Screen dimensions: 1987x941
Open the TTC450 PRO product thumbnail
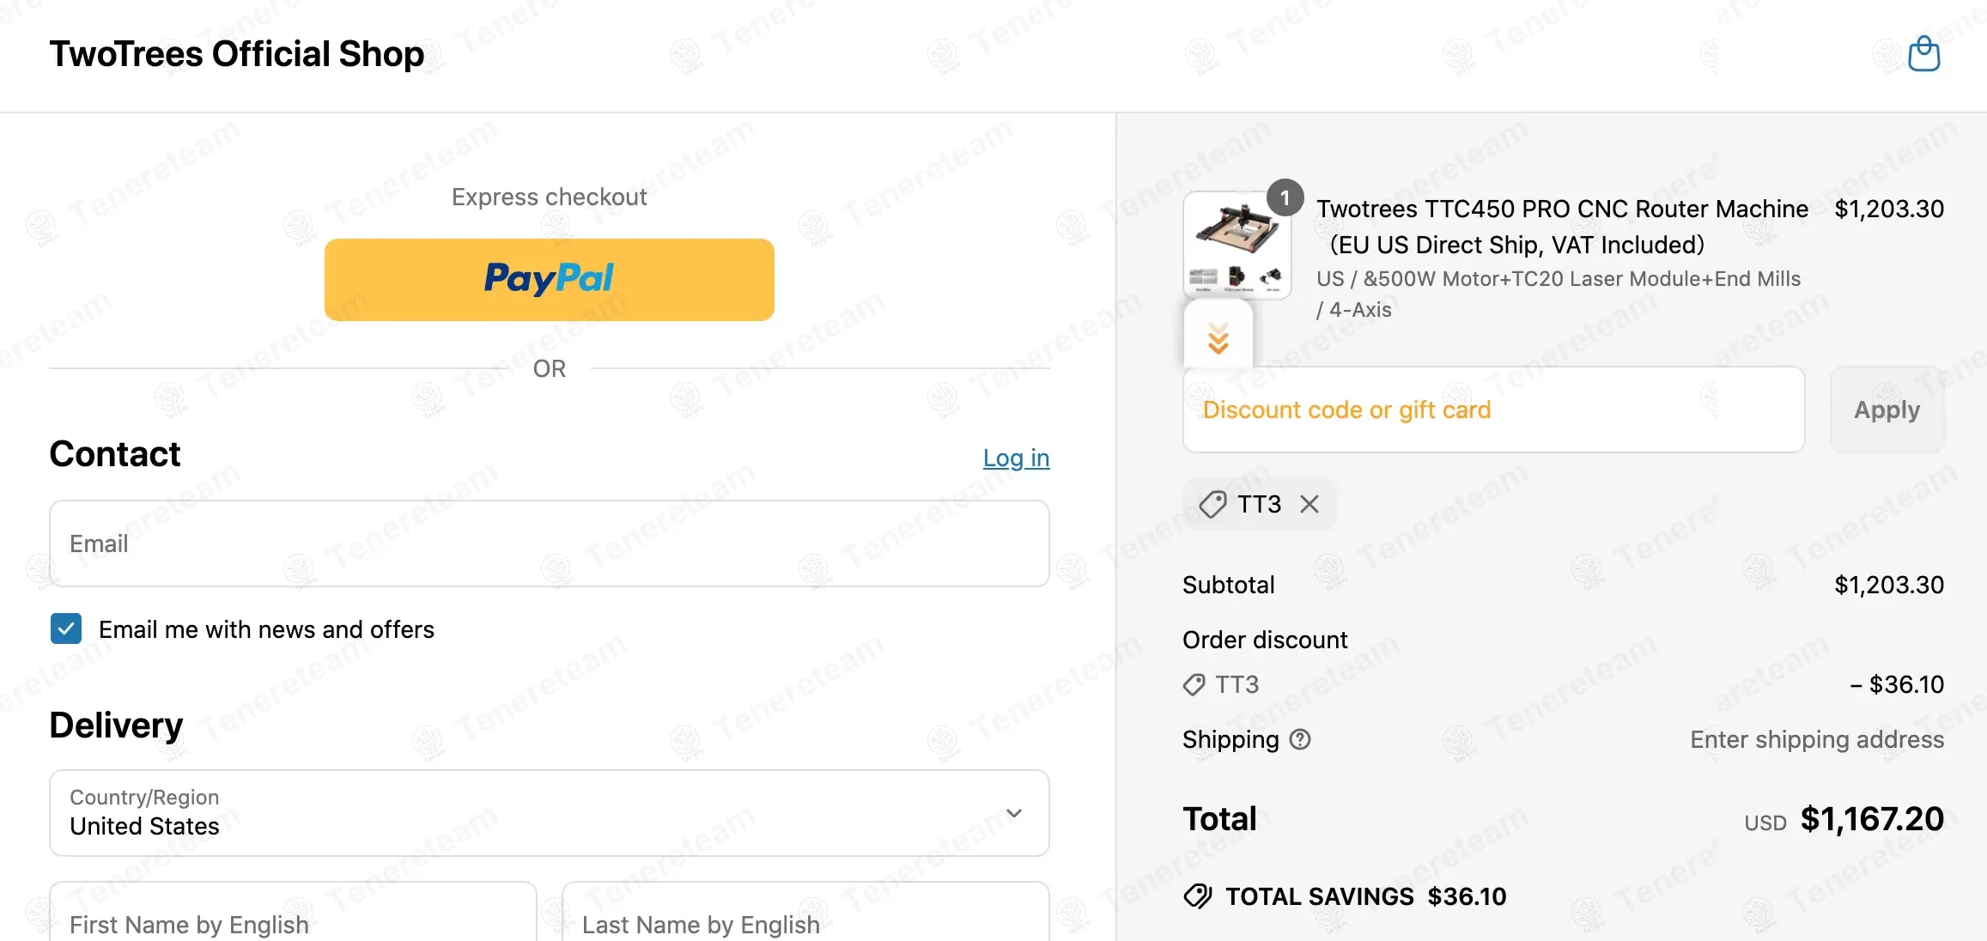point(1237,245)
